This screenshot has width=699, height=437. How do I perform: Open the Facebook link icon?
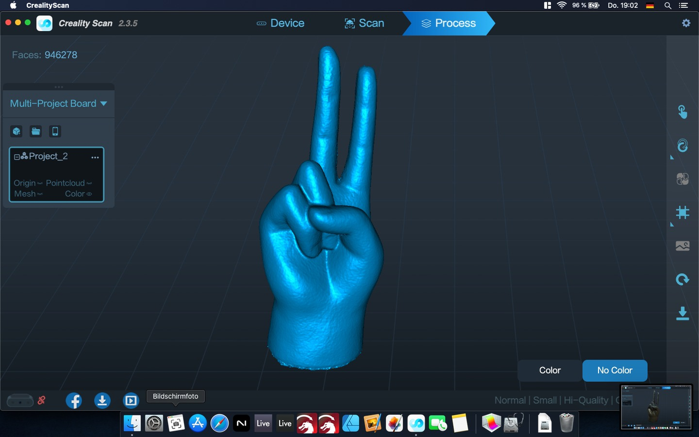[x=74, y=400]
